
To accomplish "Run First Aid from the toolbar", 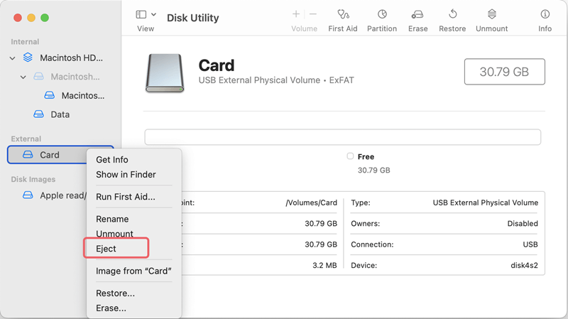I will (x=343, y=21).
